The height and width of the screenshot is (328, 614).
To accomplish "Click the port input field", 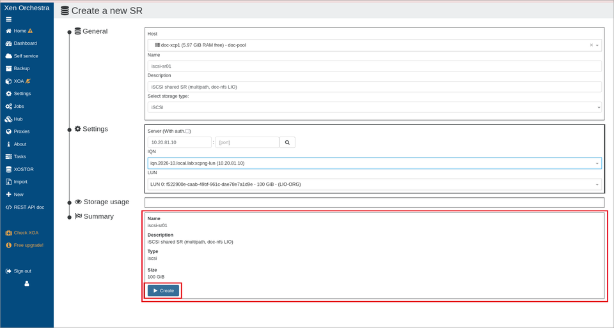I will (247, 142).
